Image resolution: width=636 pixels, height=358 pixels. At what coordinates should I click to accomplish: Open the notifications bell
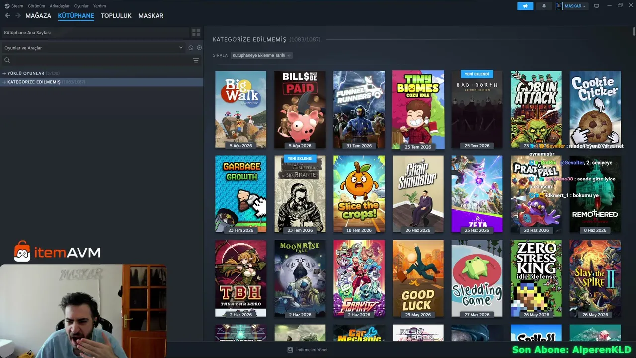tap(544, 6)
